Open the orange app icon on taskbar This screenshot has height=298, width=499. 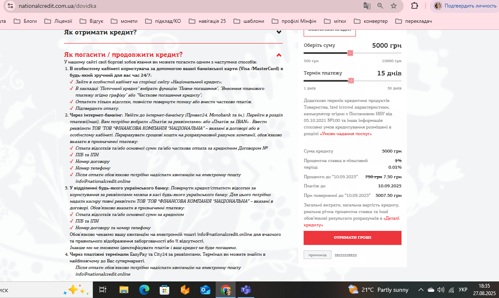coord(185,290)
